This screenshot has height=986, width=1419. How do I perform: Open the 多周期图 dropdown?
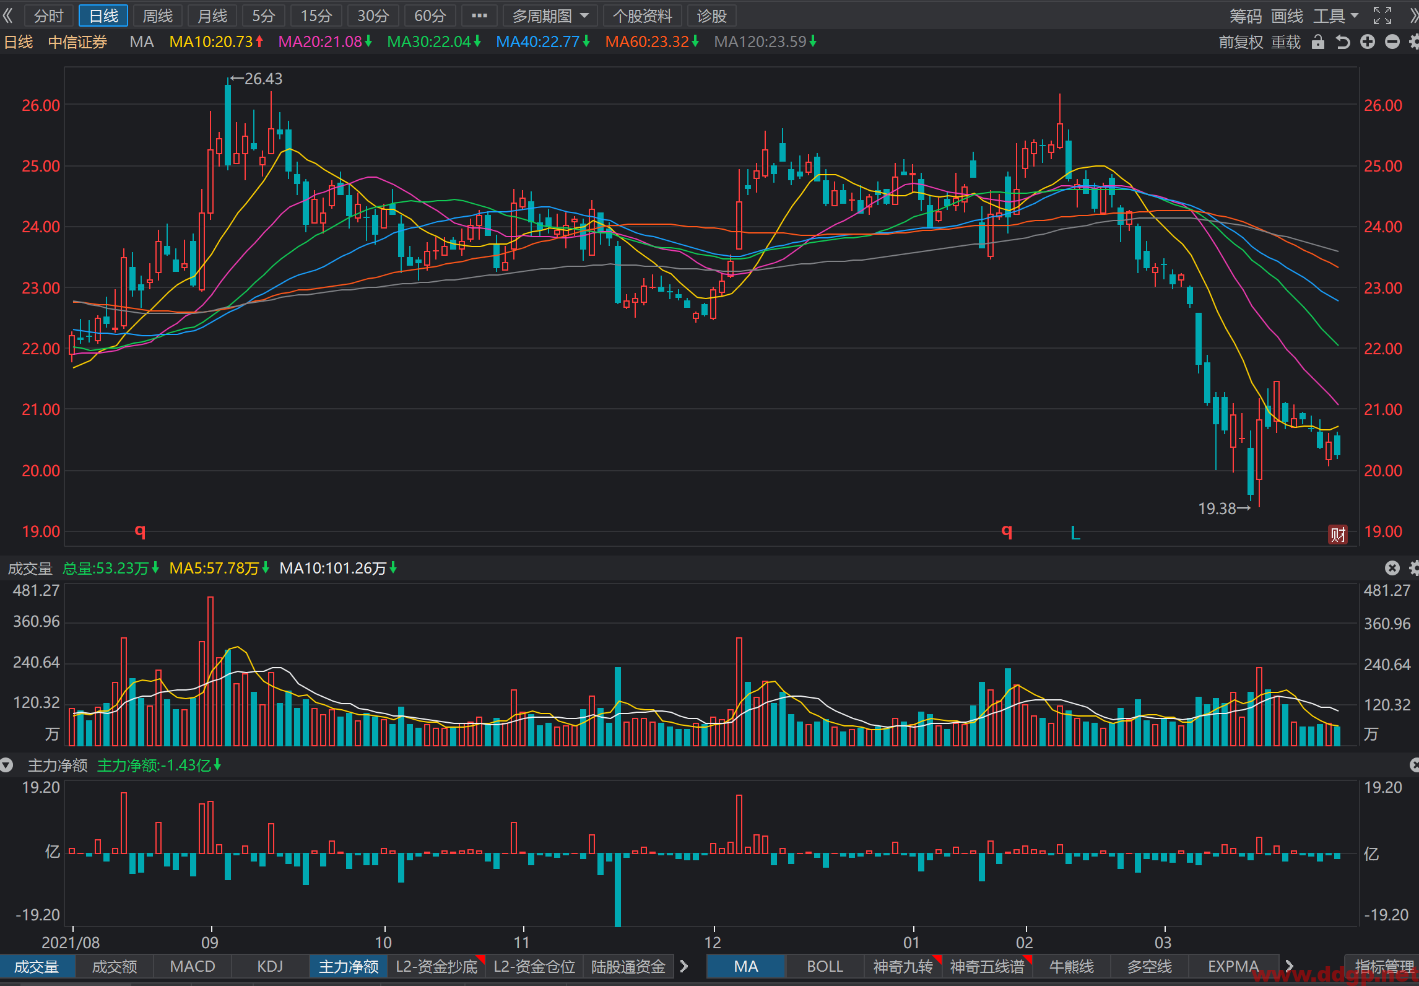[x=550, y=15]
